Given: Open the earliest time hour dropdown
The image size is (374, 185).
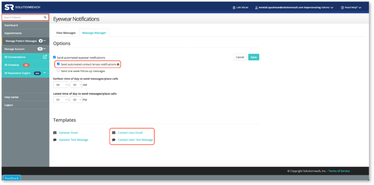Looking at the screenshot, I should tap(60, 85).
